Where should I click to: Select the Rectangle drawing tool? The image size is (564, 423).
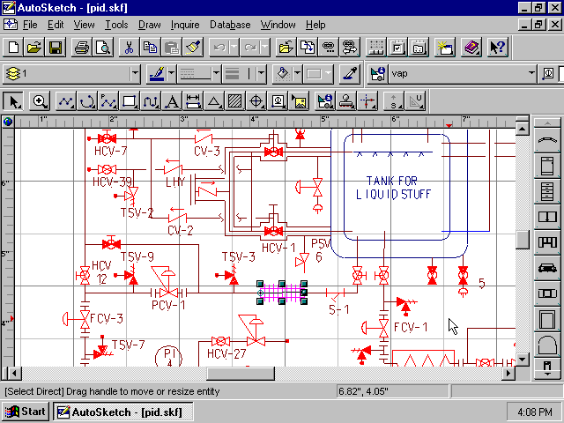click(130, 100)
